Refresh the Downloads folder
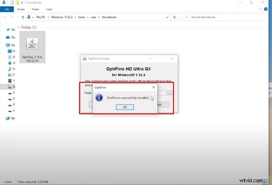Viewport: 272px width, 185px height. click(174, 17)
